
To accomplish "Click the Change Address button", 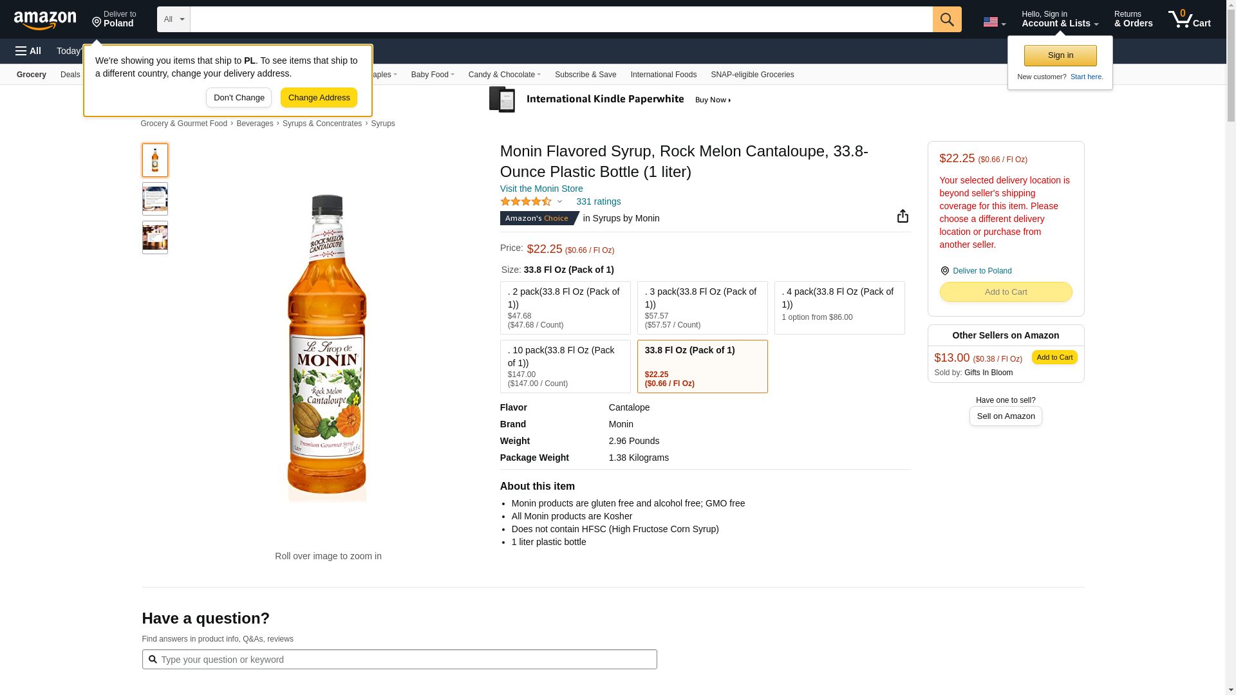I will (x=319, y=98).
